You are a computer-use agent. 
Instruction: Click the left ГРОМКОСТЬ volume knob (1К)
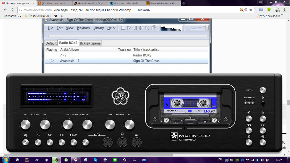(68, 125)
